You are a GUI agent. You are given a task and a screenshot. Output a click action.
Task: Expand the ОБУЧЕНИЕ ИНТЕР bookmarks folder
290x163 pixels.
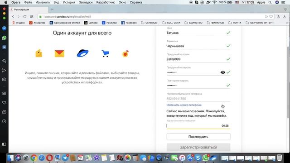tap(260, 23)
